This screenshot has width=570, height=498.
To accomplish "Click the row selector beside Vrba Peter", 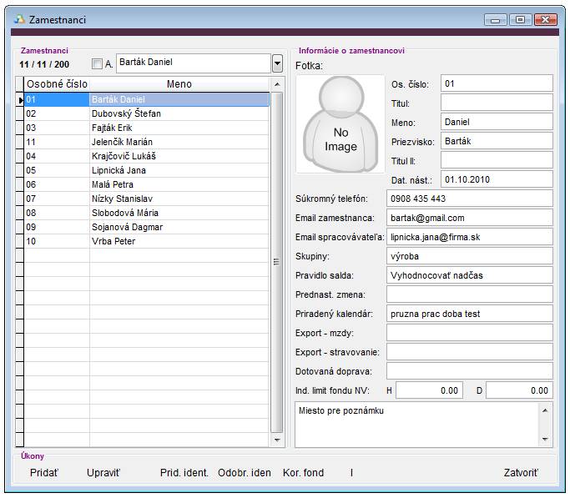I will point(20,241).
